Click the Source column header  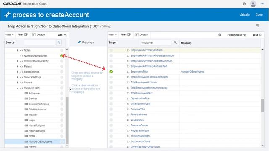[x=10, y=42]
